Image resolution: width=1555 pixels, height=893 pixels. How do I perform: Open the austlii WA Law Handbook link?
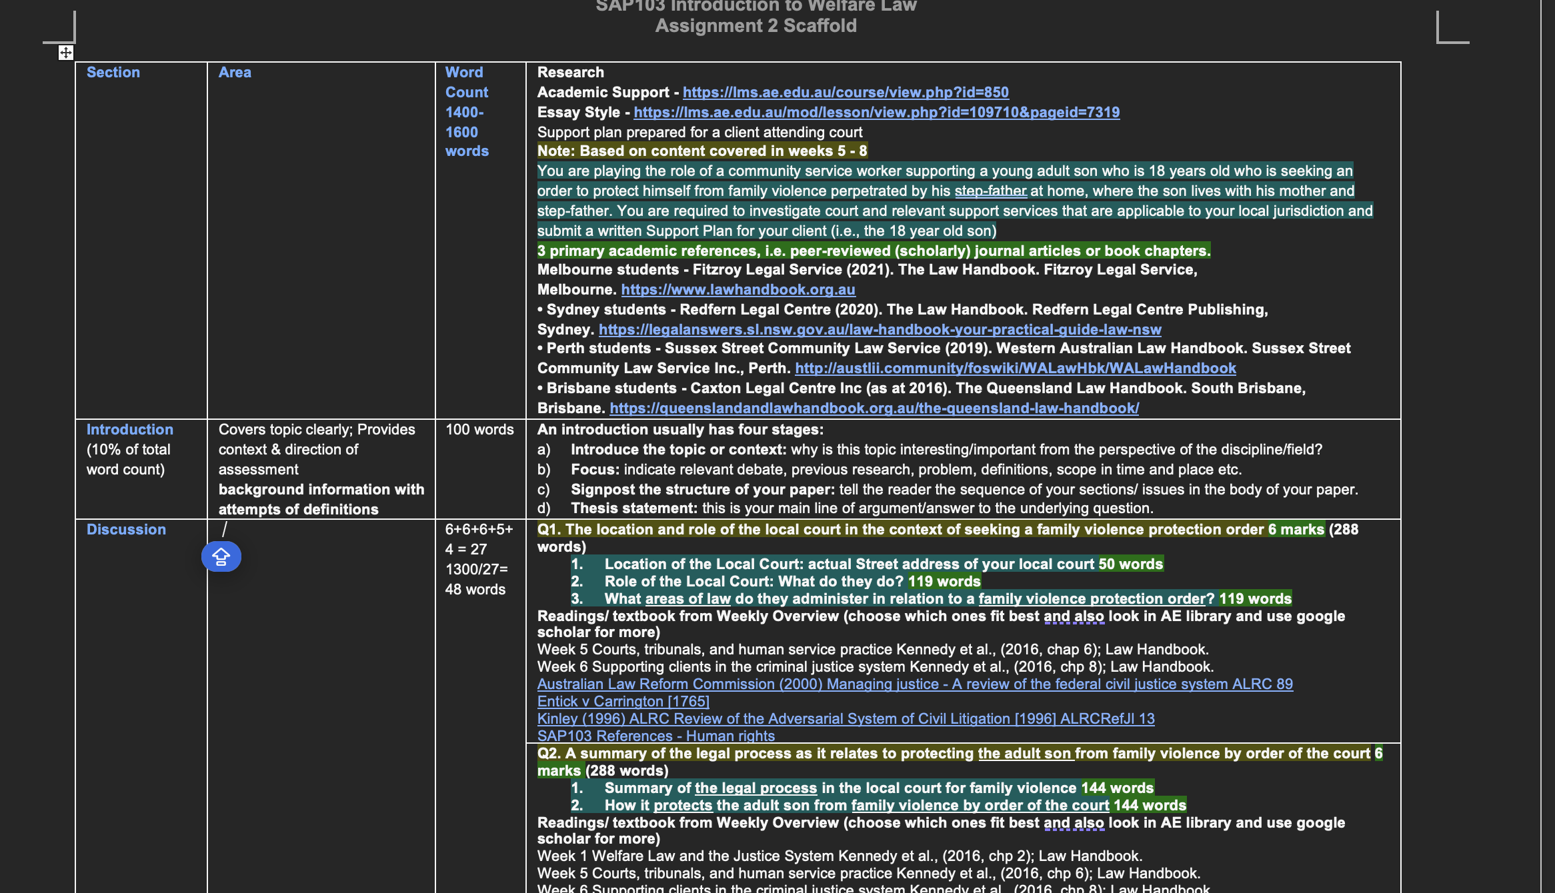[1015, 369]
